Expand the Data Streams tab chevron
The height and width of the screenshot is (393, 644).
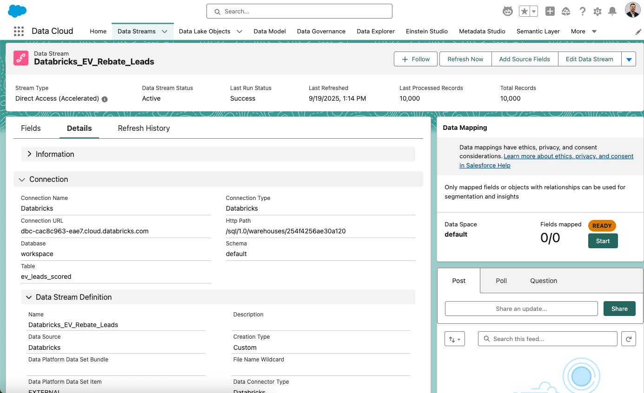165,32
